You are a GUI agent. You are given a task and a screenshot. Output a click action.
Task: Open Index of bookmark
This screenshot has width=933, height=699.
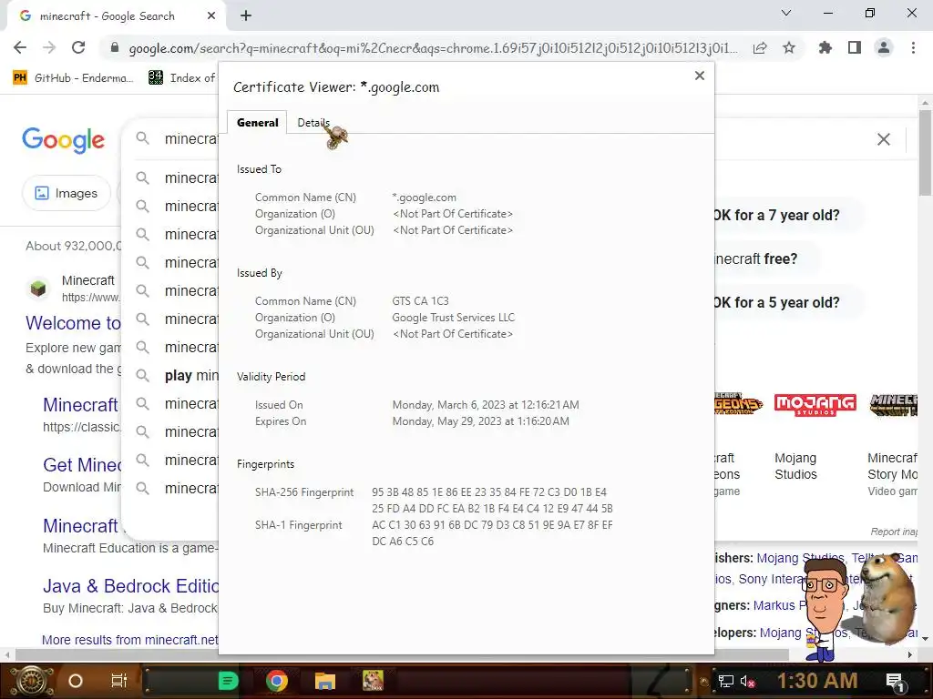181,78
